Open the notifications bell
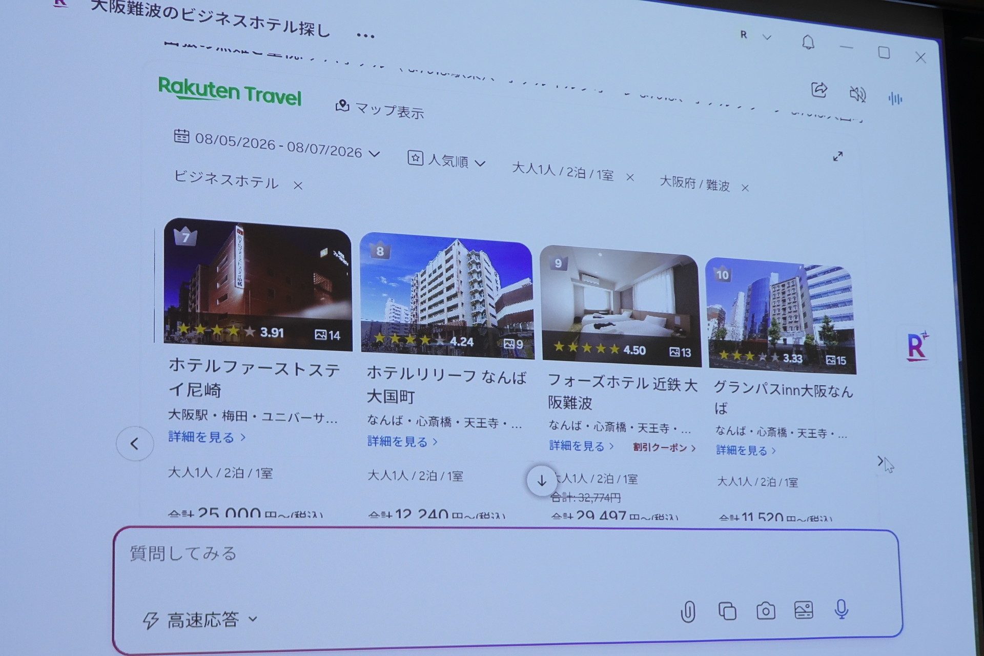 [808, 42]
